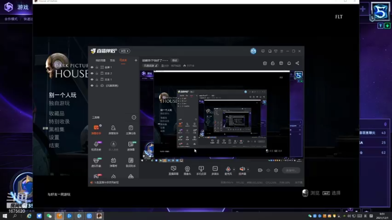The height and width of the screenshot is (220, 392).
Task: Collapse the toolbox with the minus circle
Action: click(x=134, y=117)
